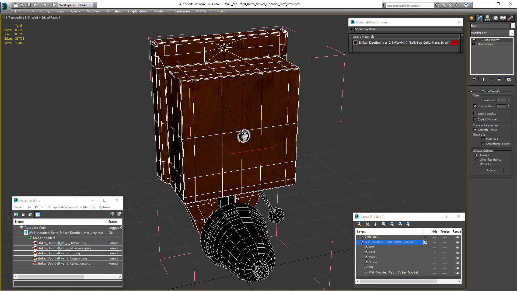Expand the Editable Poly stack entry

coord(473,44)
